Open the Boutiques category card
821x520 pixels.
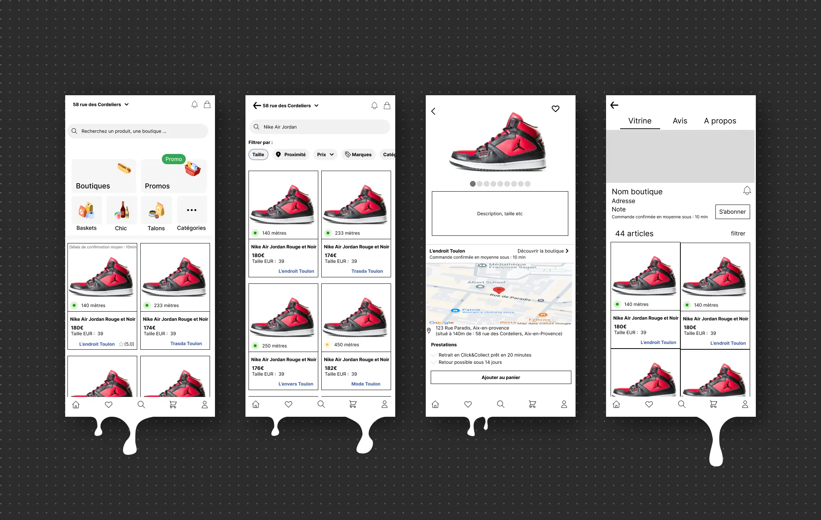tap(103, 176)
